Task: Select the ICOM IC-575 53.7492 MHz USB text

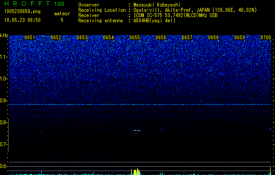Action: click(175, 15)
